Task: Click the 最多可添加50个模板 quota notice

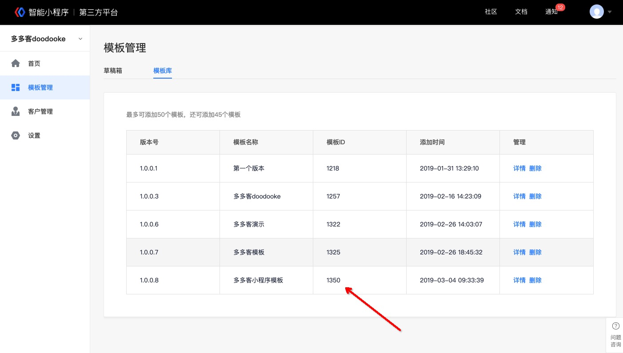Action: coord(184,115)
